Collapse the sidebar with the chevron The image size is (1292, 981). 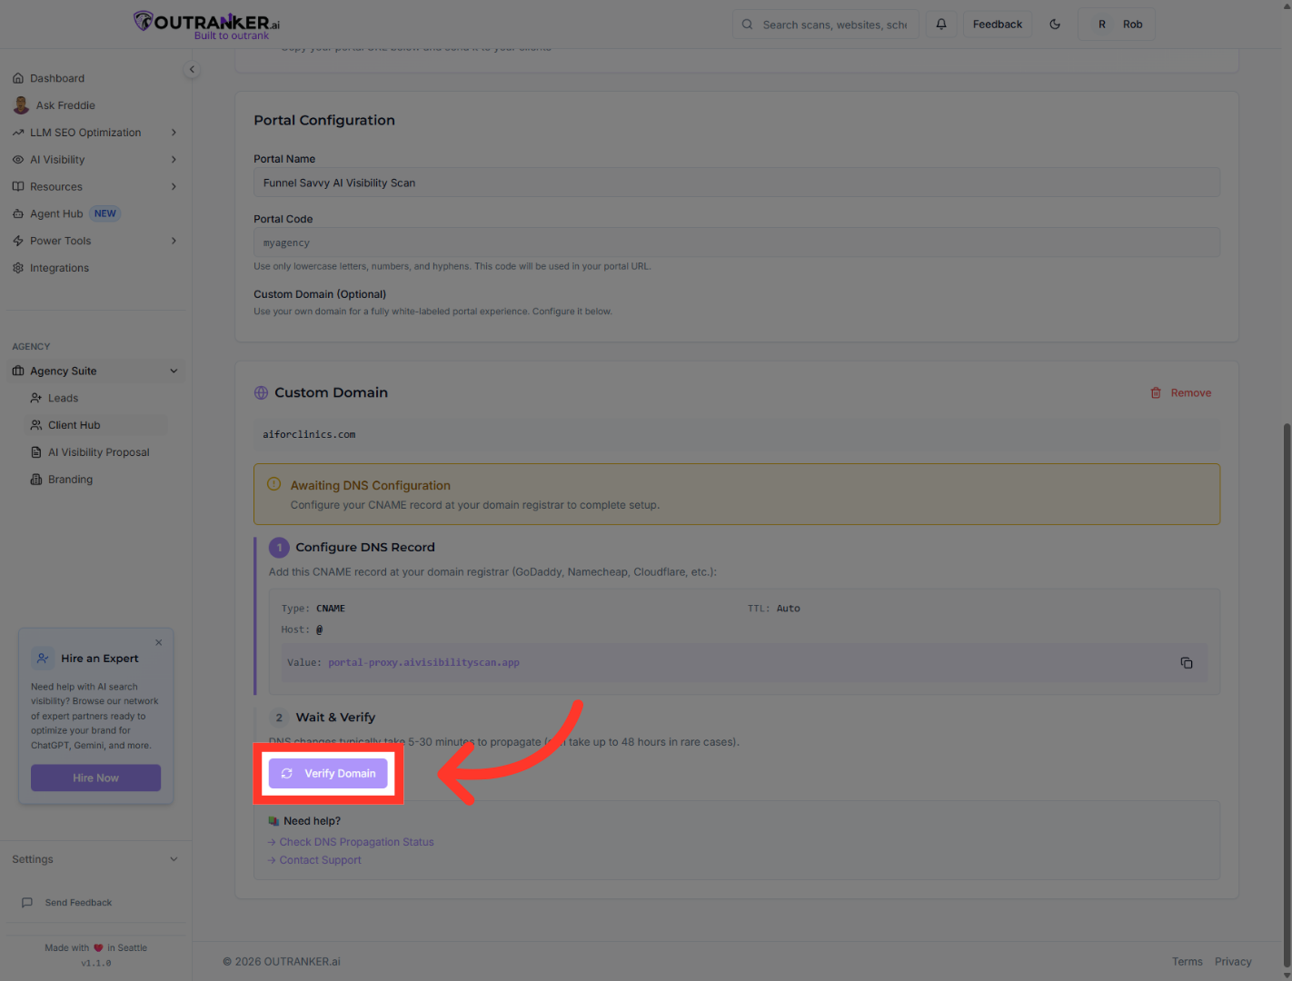click(192, 69)
